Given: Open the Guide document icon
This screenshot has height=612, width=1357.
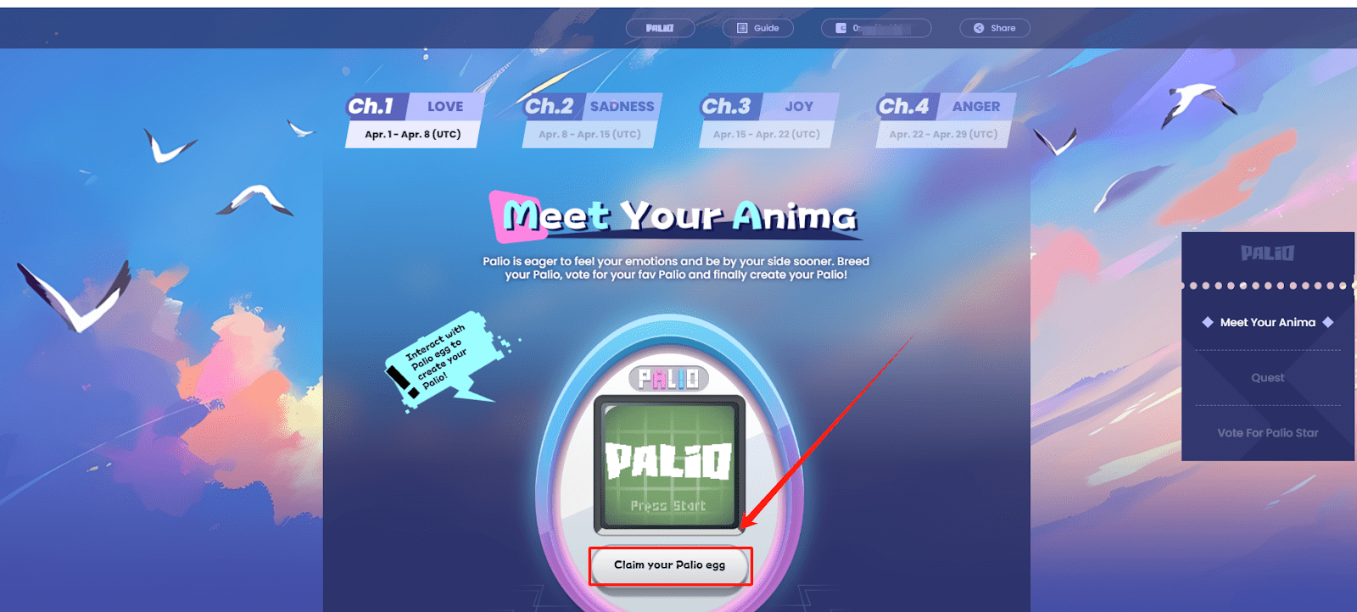Looking at the screenshot, I should click(742, 28).
